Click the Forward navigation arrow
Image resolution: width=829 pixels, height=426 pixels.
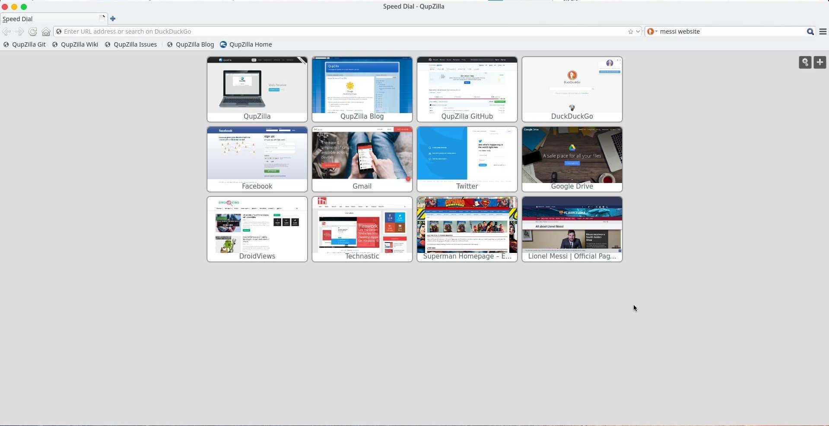[x=19, y=32]
